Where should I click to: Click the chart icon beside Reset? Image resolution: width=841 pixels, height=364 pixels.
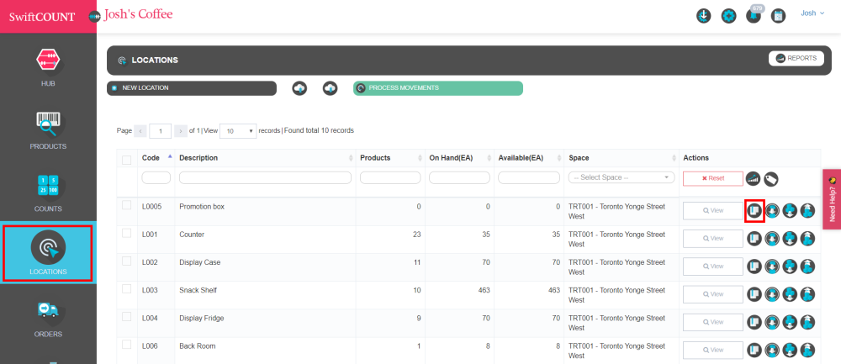[x=754, y=179]
